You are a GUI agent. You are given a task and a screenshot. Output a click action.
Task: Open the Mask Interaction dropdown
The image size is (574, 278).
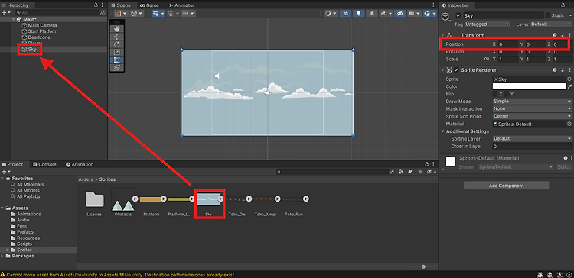click(x=532, y=109)
